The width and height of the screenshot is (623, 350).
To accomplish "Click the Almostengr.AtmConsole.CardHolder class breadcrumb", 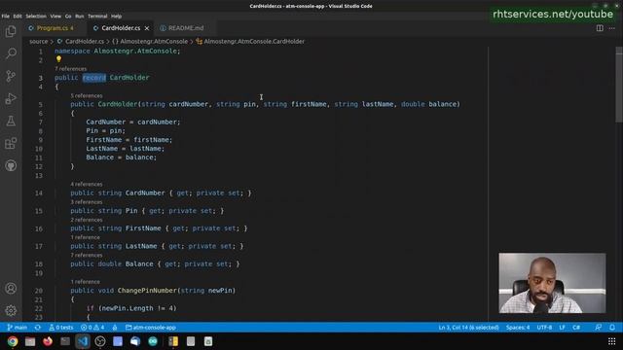I will (x=250, y=41).
